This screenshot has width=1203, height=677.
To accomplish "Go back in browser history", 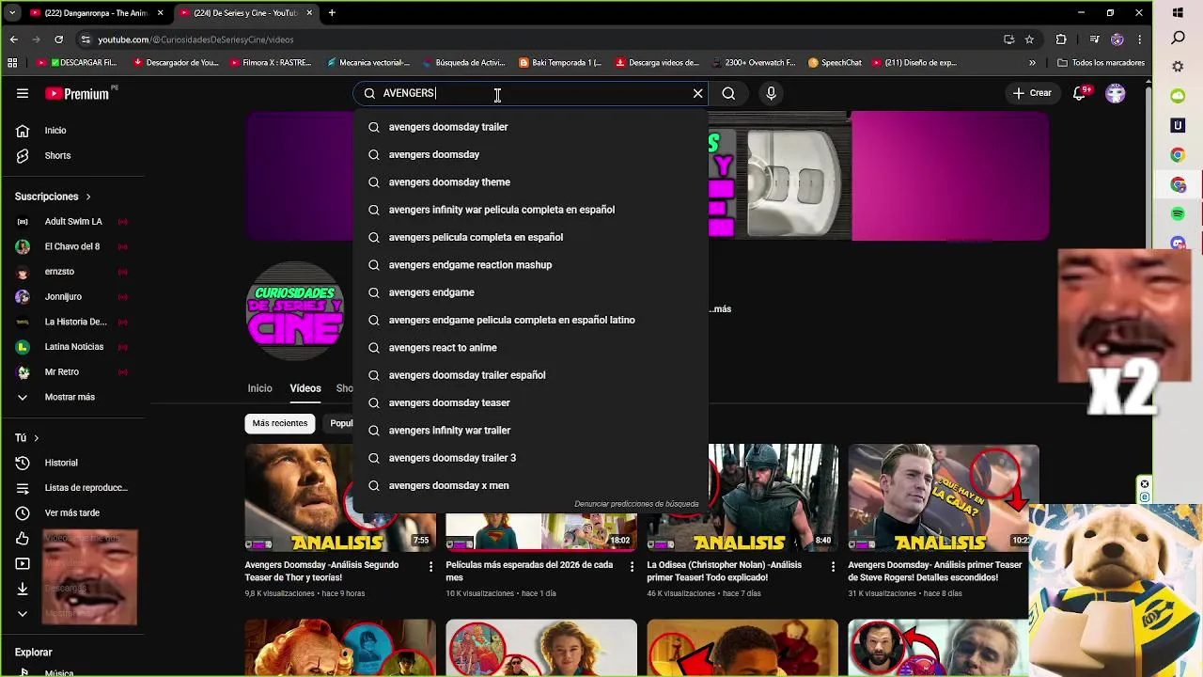I will [13, 39].
